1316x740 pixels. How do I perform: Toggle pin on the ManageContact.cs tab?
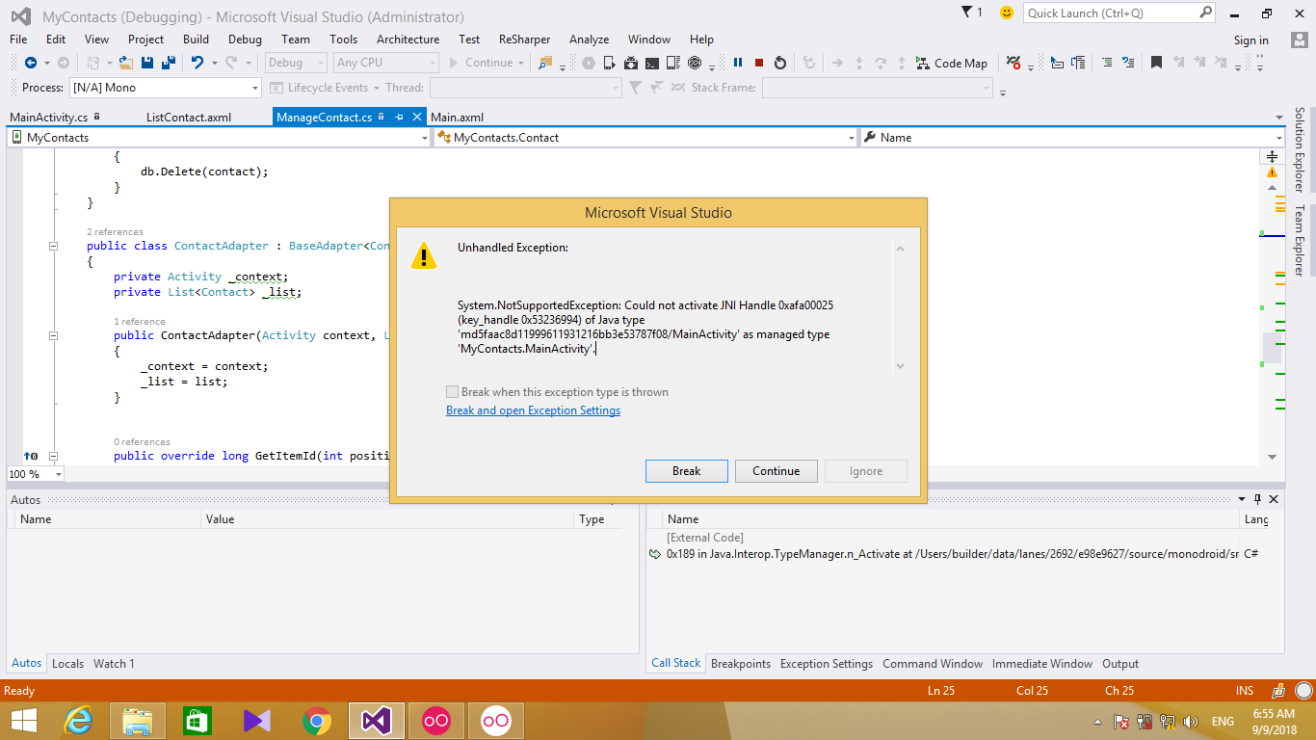tap(399, 117)
